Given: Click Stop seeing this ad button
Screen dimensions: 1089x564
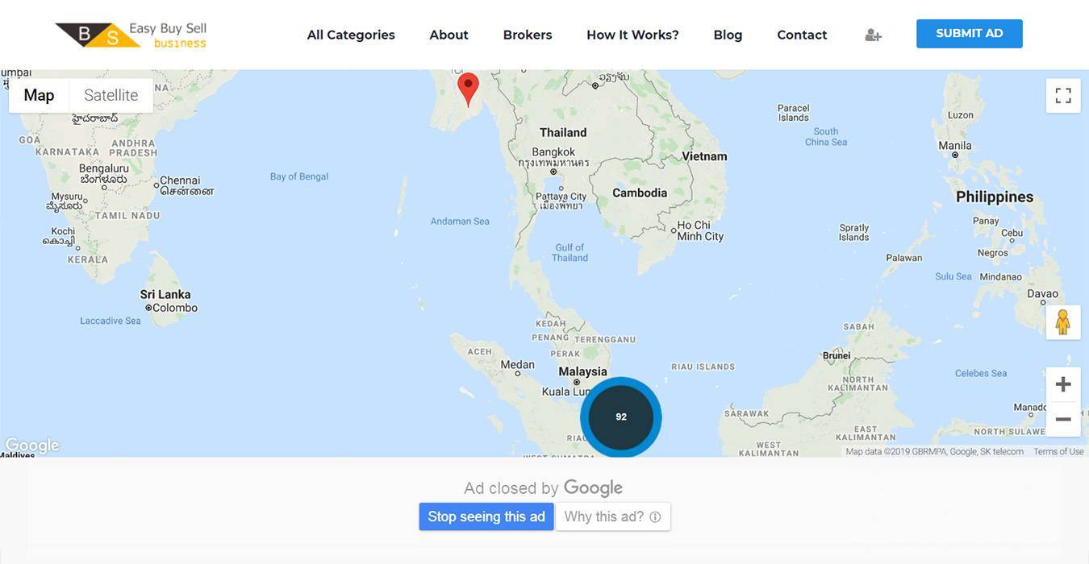Looking at the screenshot, I should 486,516.
